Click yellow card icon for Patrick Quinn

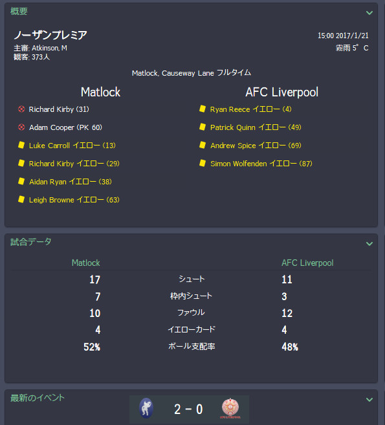tap(203, 127)
